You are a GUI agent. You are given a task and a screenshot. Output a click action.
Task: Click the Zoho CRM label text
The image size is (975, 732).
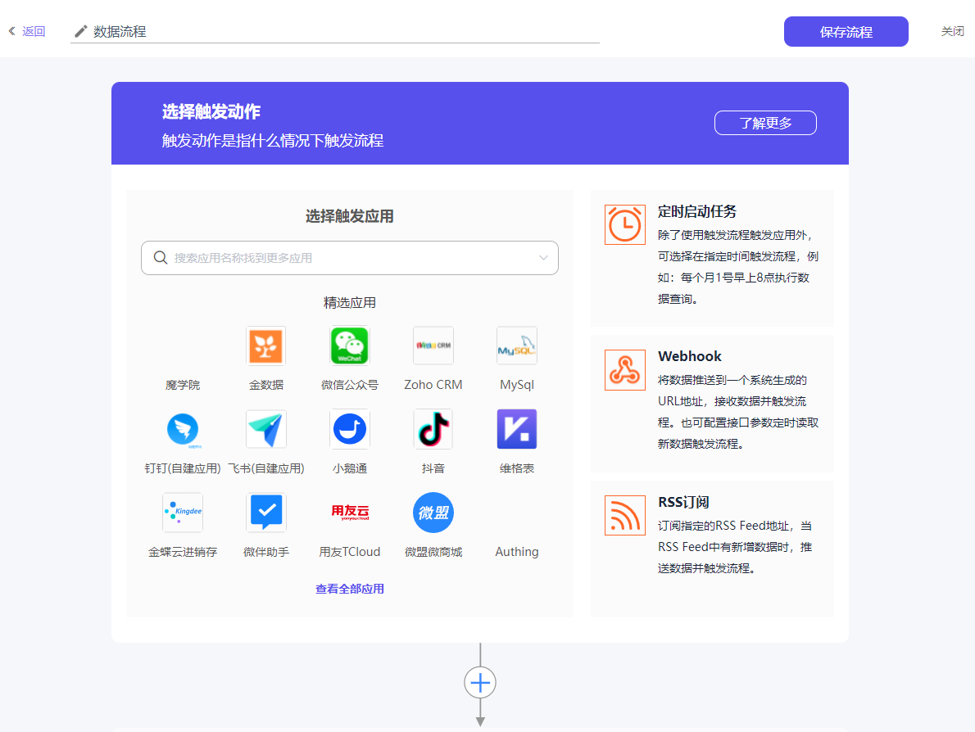[433, 385]
